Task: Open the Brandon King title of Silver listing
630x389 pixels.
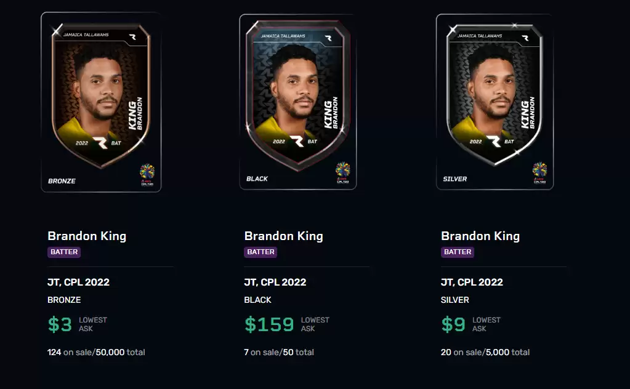Action: 480,236
